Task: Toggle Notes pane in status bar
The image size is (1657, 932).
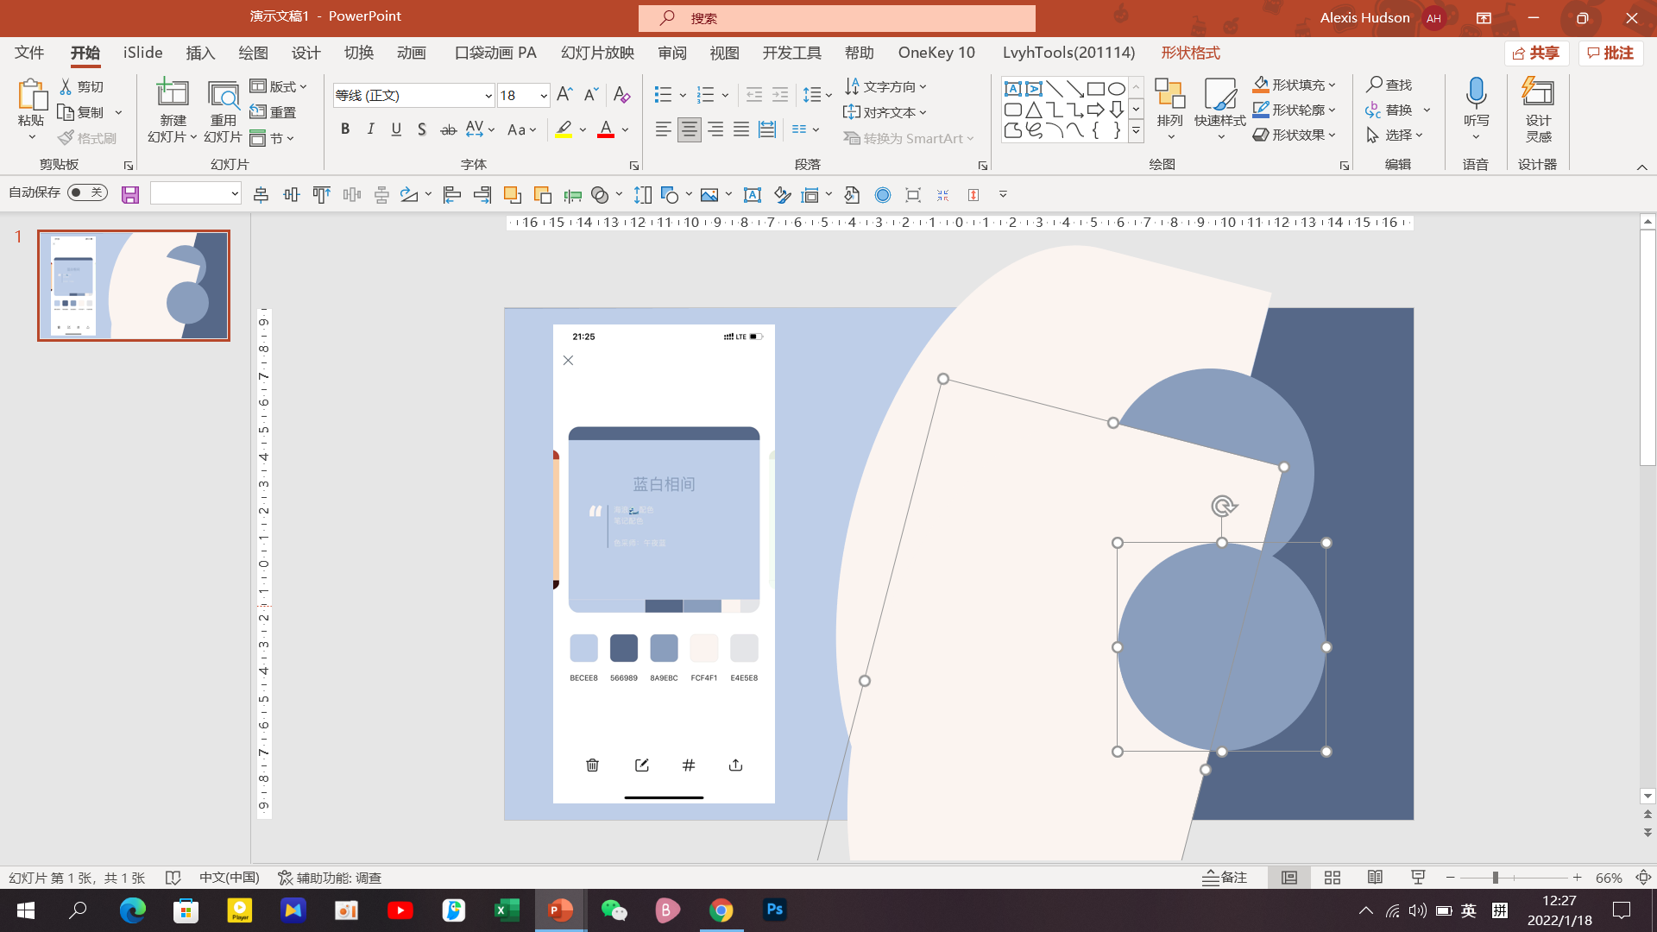Action: coord(1225,878)
